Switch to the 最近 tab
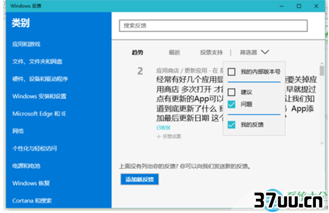Viewport: 329px width, 213px height. click(174, 52)
